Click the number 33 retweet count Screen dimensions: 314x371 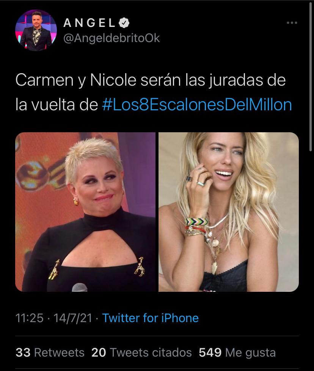point(23,352)
